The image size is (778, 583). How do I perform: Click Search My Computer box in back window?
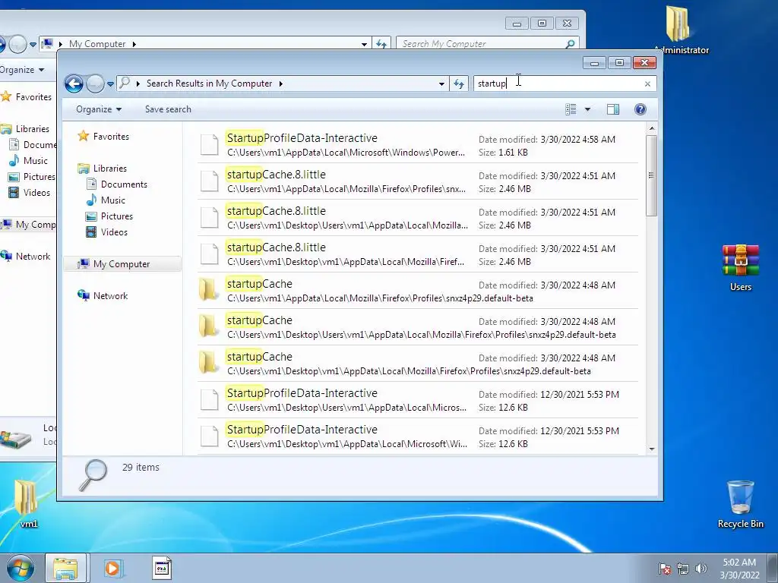(x=481, y=43)
